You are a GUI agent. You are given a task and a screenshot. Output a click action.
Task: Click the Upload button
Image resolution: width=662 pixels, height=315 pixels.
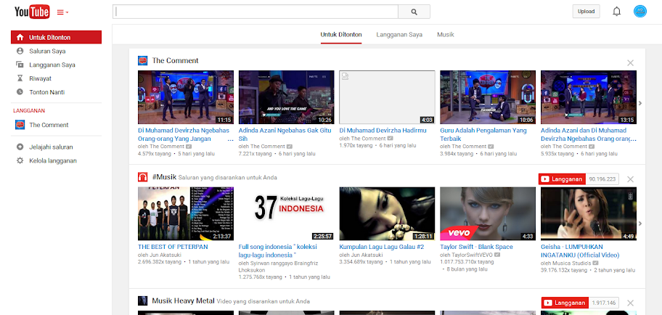click(x=586, y=12)
